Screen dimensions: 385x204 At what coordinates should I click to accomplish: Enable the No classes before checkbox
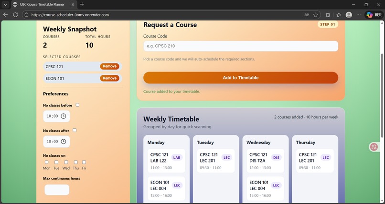77,105
